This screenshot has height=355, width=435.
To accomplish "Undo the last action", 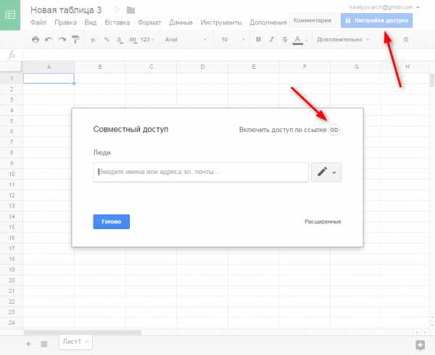I will [x=49, y=40].
